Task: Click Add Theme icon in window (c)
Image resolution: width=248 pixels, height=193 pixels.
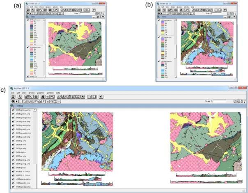Action: (20, 97)
